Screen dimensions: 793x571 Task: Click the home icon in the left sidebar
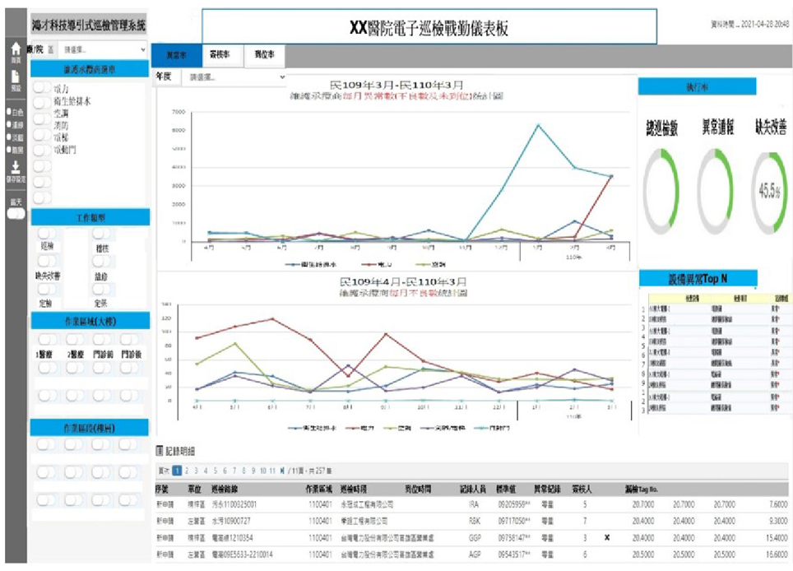(x=15, y=49)
